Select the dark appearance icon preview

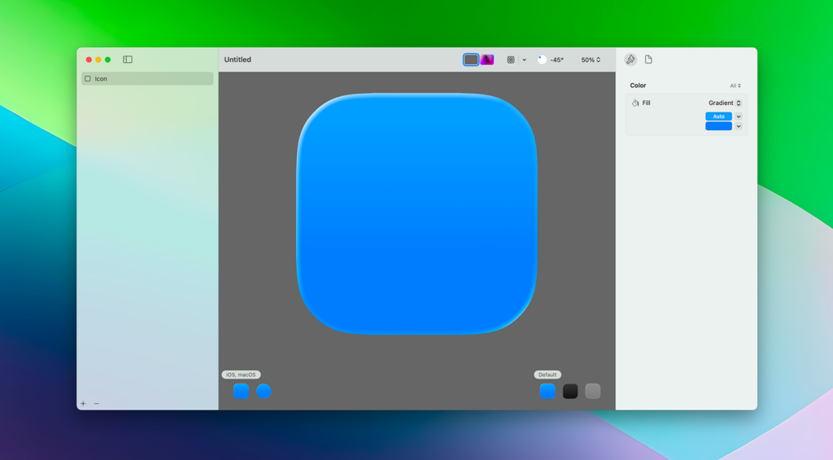(570, 391)
